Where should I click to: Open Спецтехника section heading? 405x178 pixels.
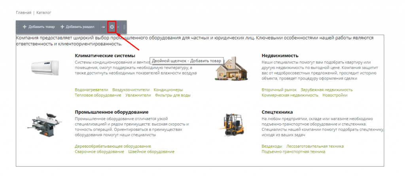[x=277, y=112]
